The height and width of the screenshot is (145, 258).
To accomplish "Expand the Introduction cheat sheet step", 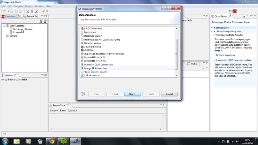I will (x=215, y=28).
